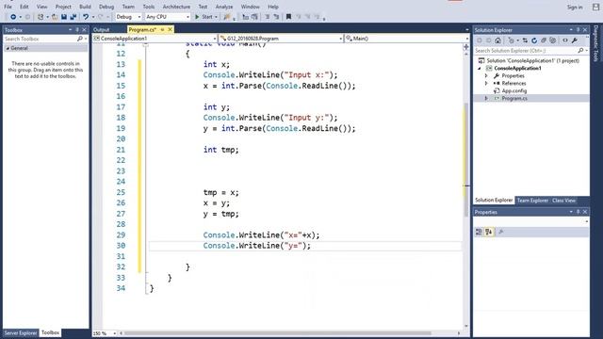Toggle auto hide pin on Properties panel
603x339 pixels.
(578, 212)
